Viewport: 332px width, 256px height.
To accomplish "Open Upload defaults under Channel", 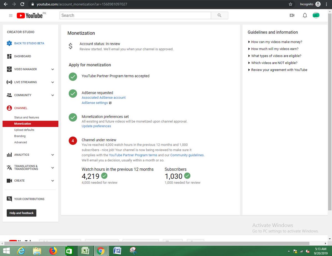I will point(24,130).
